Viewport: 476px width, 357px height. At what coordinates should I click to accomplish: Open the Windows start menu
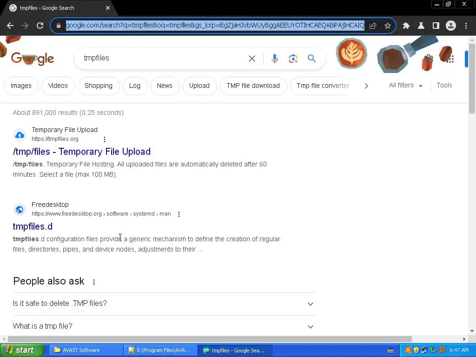pos(22,350)
